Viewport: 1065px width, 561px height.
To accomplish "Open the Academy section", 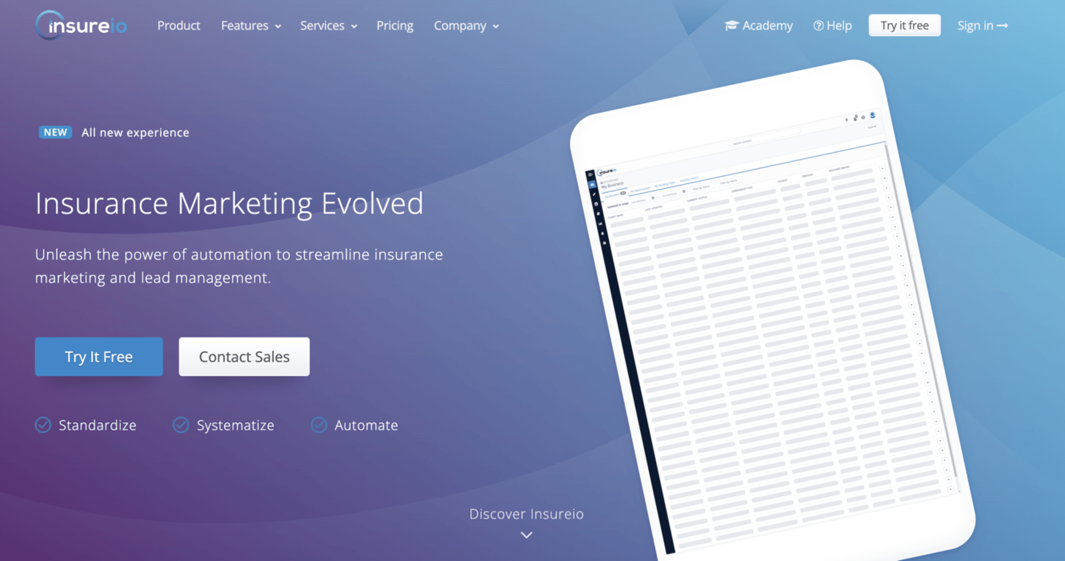I will (x=759, y=25).
